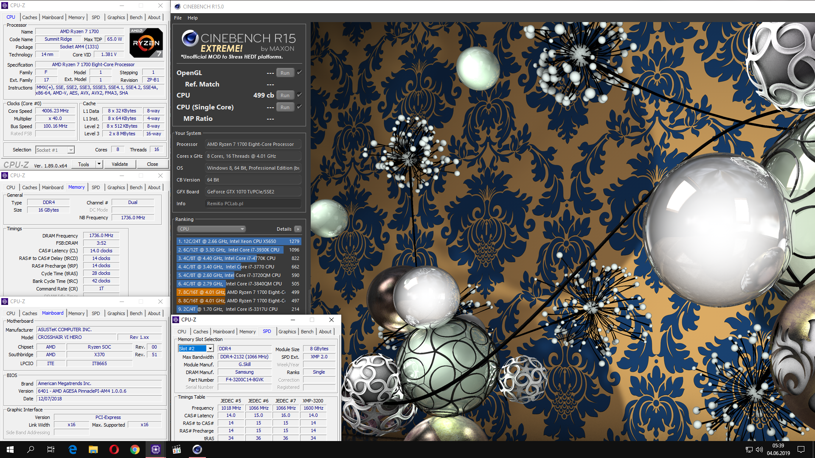Image resolution: width=815 pixels, height=458 pixels.
Task: Run the CPU benchmark
Action: tap(285, 95)
